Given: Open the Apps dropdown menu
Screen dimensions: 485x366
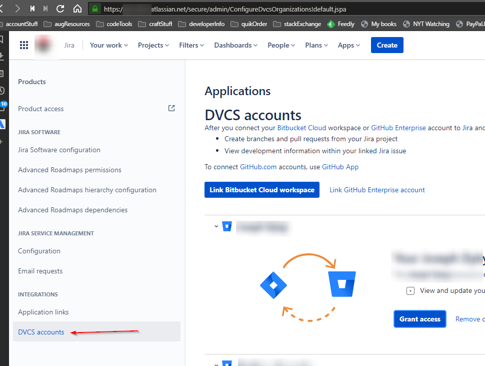Looking at the screenshot, I should [x=349, y=45].
